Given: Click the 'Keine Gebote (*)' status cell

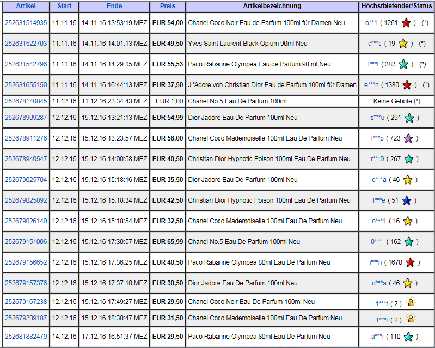Looking at the screenshot, I should click(397, 101).
